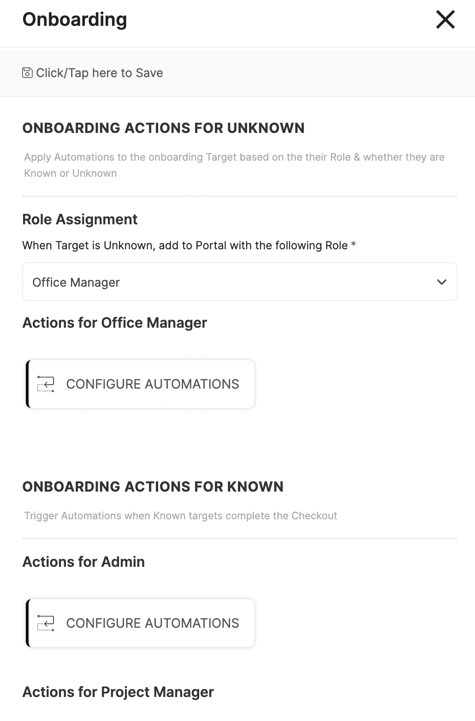Expand role list via chevron arrow
Image resolution: width=475 pixels, height=721 pixels.
pyautogui.click(x=442, y=282)
